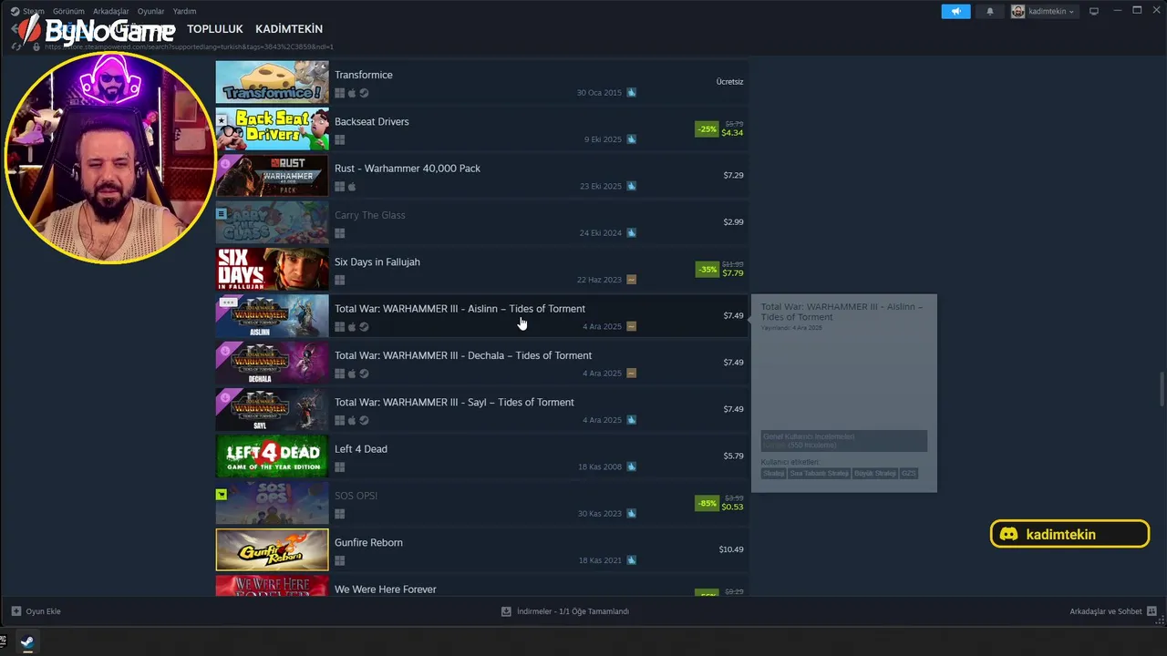Click the Steam platform icon under Aislinn row
Viewport: 1167px width, 656px height.
point(364,327)
